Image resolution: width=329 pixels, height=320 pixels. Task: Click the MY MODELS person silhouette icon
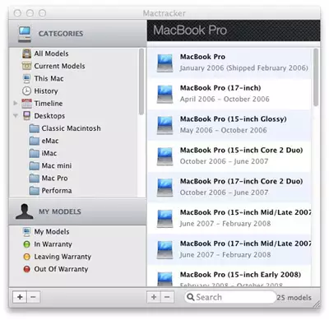click(25, 211)
